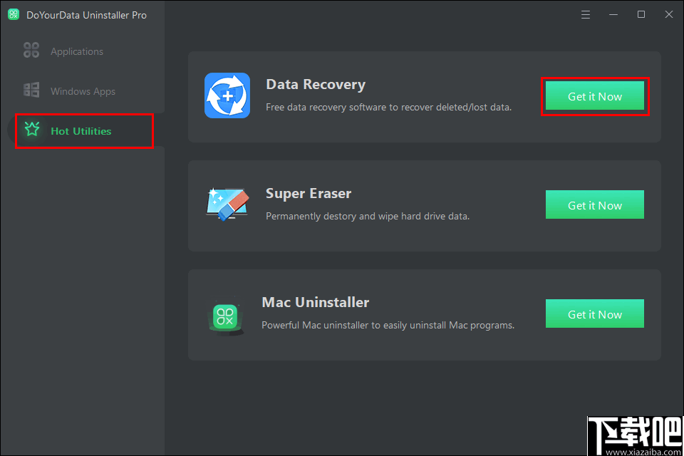Click the Hot Utilities star icon
The height and width of the screenshot is (456, 684).
pos(31,130)
